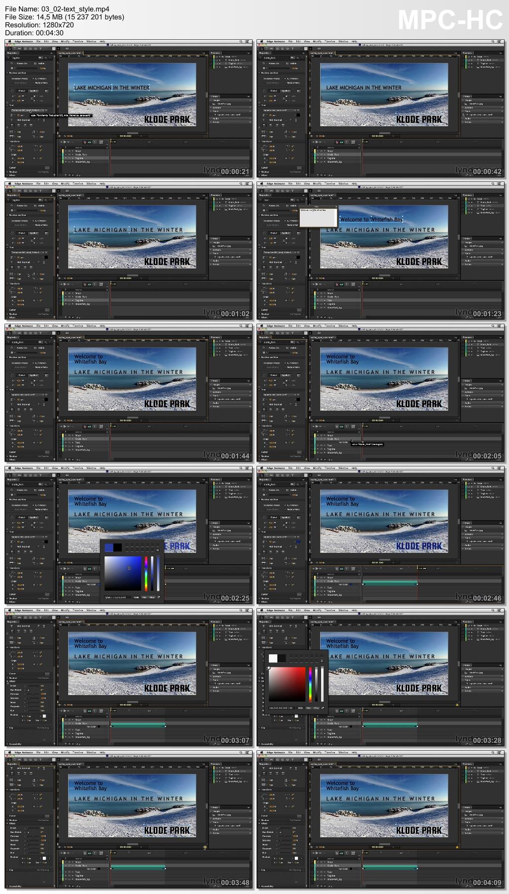Open Timeline menu in 00:01:02 frame
The image size is (509, 894).
coord(78,183)
